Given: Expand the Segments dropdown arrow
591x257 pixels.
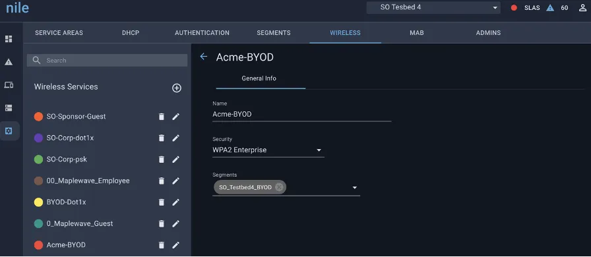Looking at the screenshot, I should (x=354, y=187).
